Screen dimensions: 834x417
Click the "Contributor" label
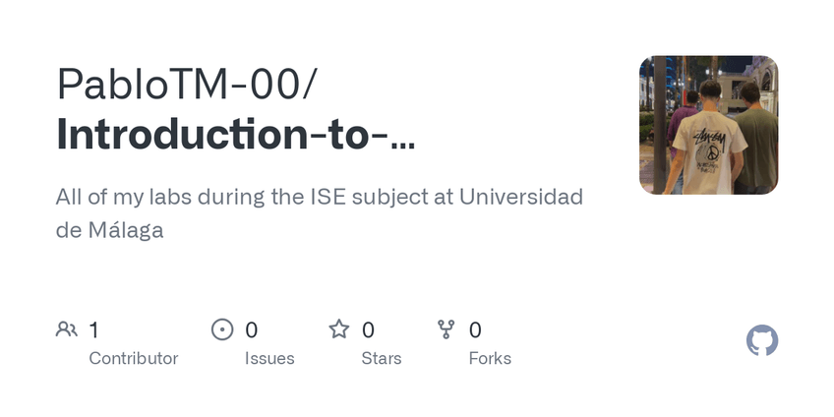pos(134,358)
